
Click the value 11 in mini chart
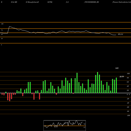pyautogui.click(x=84, y=127)
